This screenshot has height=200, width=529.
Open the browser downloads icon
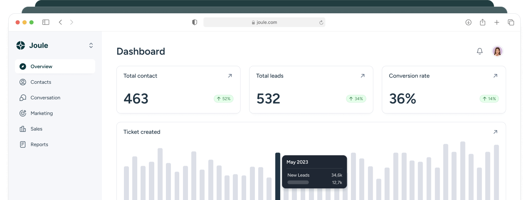pos(468,22)
